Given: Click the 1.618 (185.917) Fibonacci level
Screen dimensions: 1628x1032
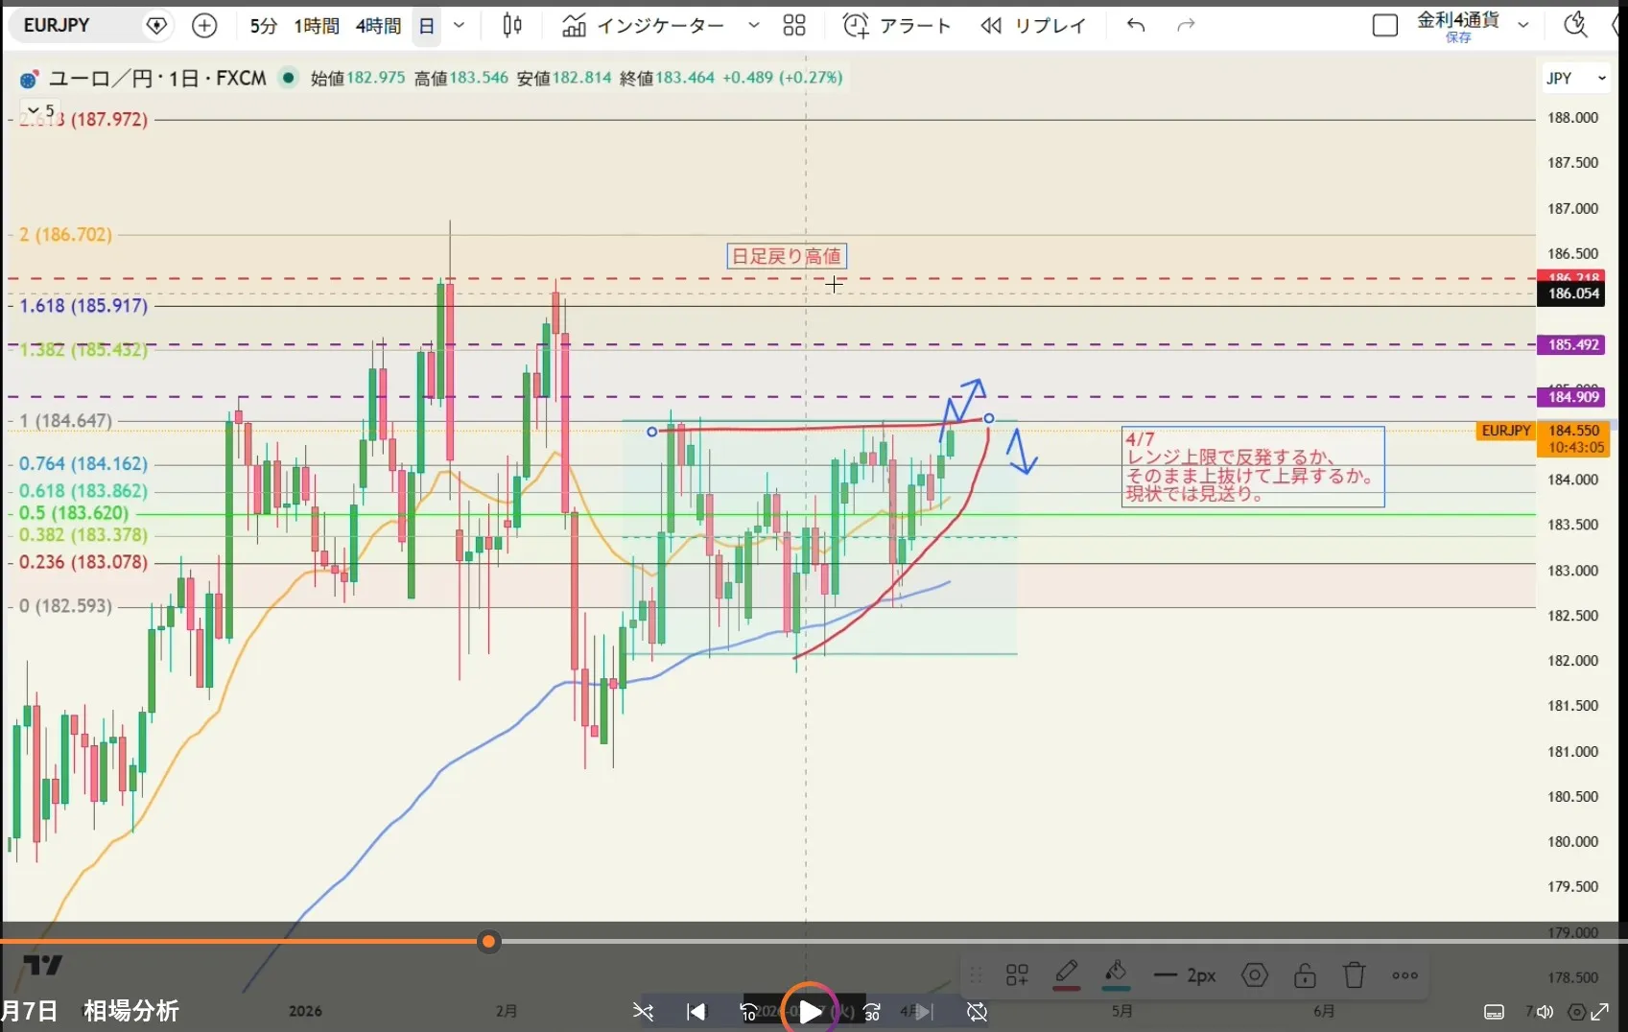Looking at the screenshot, I should [x=83, y=306].
